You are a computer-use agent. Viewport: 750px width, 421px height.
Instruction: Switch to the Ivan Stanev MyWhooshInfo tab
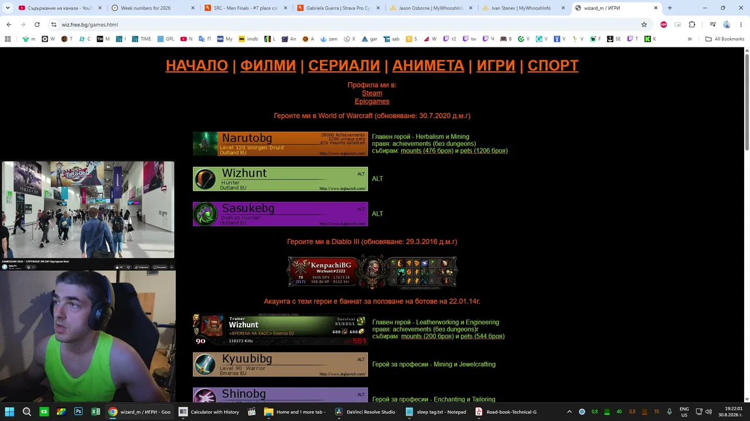click(524, 8)
